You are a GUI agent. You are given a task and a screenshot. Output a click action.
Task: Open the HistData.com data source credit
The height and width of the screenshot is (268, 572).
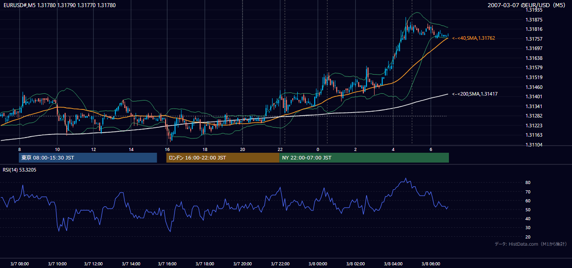pos(531,244)
